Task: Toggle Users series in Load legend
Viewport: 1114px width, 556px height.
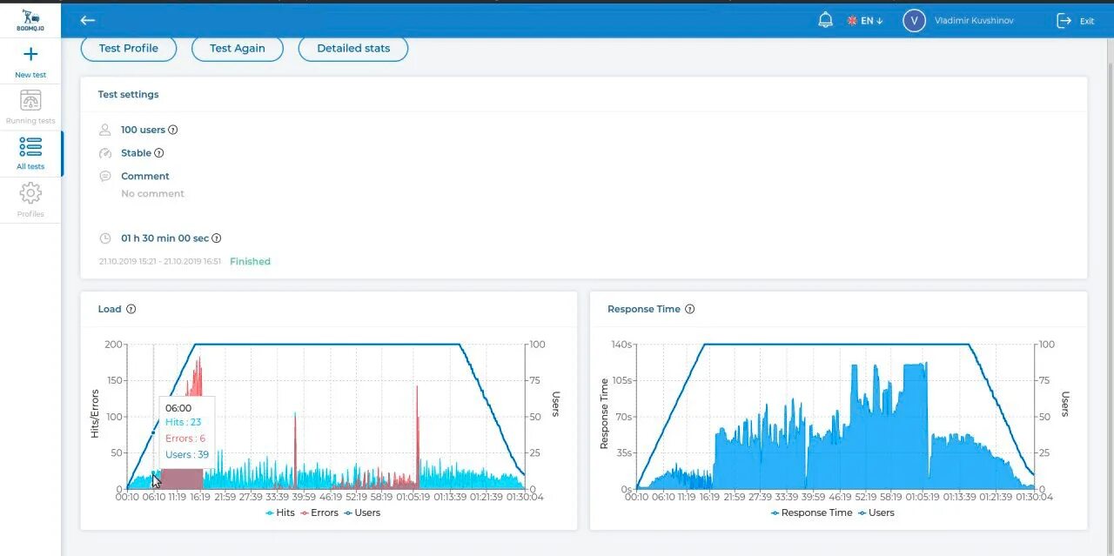Action: (x=362, y=512)
